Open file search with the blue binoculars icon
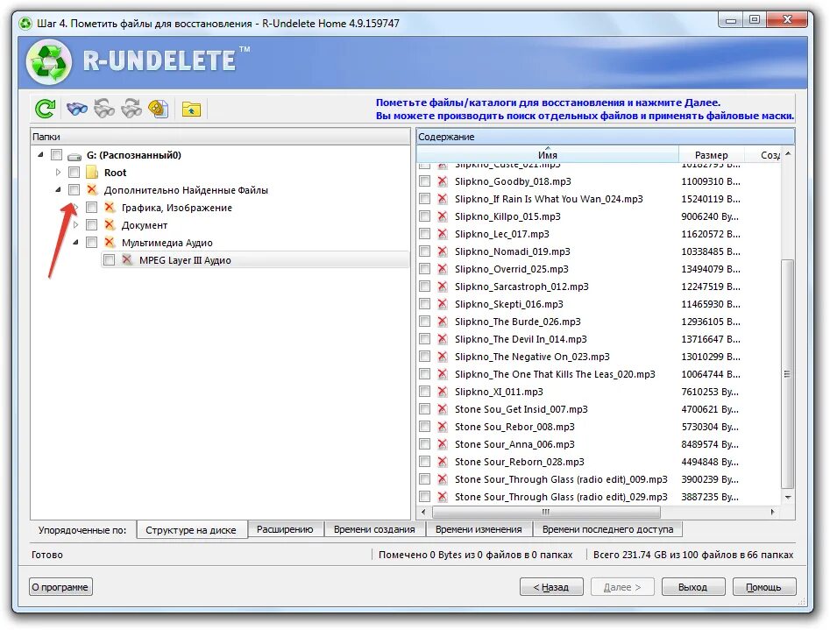 tap(77, 109)
